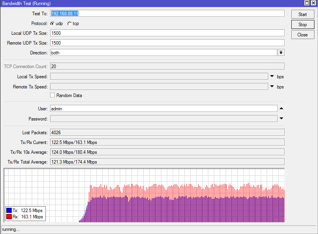This screenshot has height=234, width=318.
Task: Open the Direction dropdown arrow
Action: pyautogui.click(x=281, y=52)
